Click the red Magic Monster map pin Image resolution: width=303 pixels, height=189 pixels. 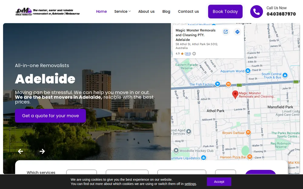235,94
